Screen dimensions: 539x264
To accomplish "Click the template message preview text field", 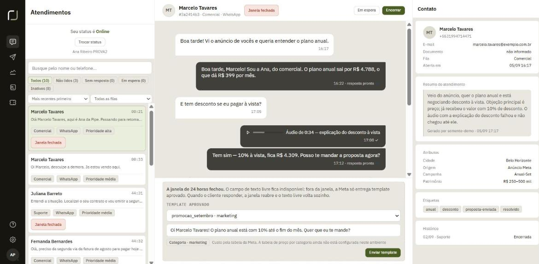I will click(283, 230).
